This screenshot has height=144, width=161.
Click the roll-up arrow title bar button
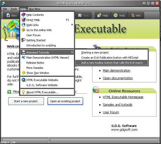[x=144, y=3]
